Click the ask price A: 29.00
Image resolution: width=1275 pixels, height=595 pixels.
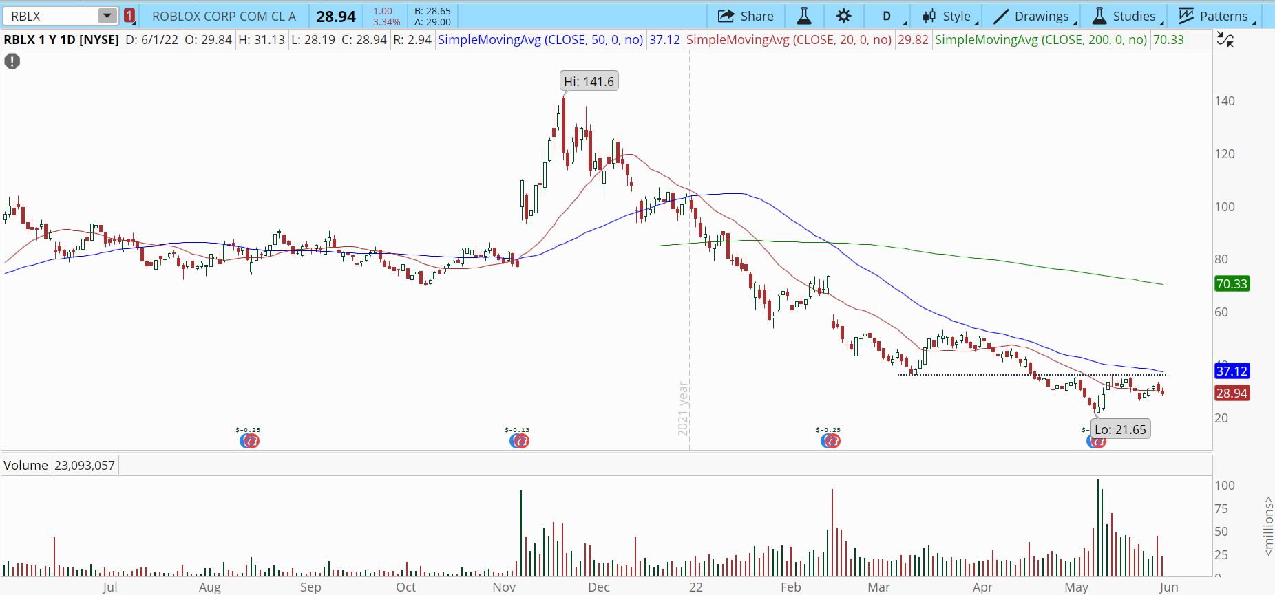[x=432, y=22]
